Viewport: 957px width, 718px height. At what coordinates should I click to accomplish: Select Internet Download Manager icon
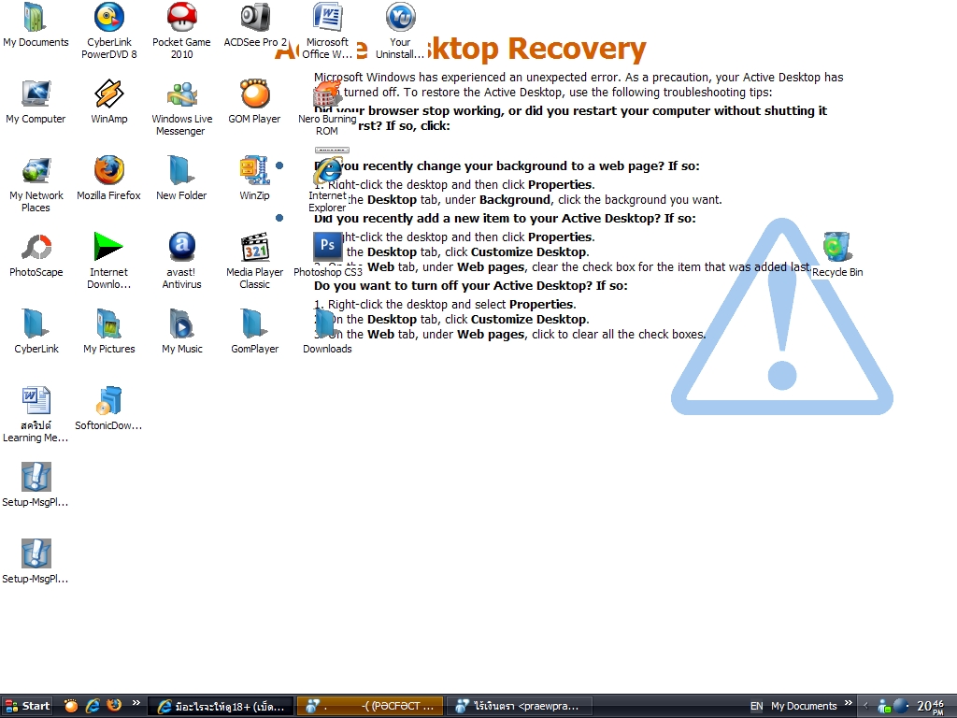[x=108, y=261]
